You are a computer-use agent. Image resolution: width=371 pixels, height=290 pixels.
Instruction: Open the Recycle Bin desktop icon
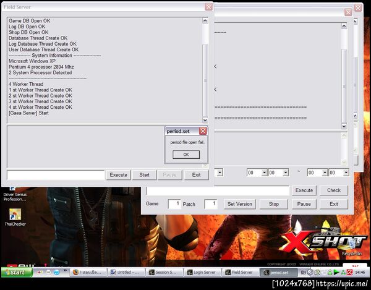tap(352, 247)
